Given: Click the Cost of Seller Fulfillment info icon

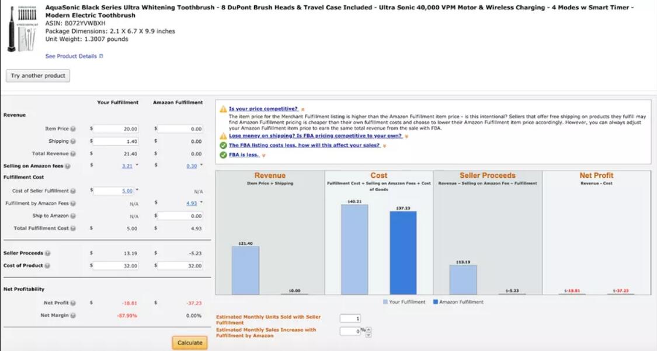Looking at the screenshot, I should pos(74,191).
